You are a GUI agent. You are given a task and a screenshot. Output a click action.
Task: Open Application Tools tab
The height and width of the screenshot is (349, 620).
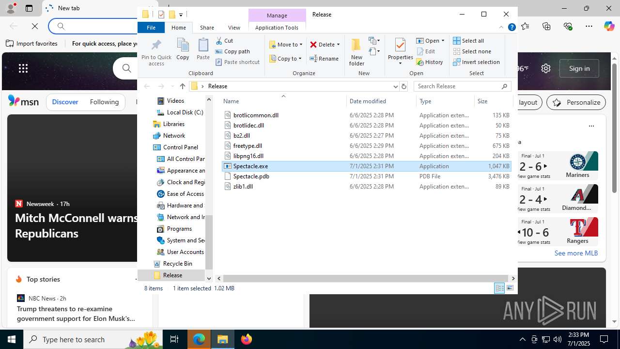(277, 28)
